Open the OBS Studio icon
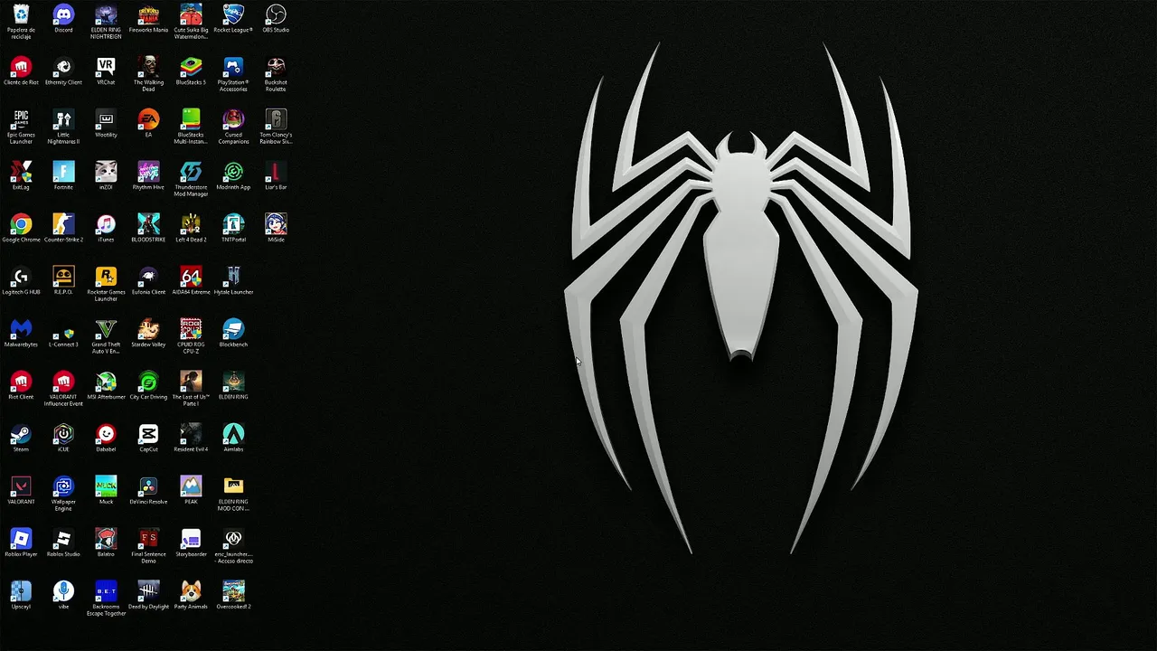Screen dimensions: 1157x651 tap(276, 15)
